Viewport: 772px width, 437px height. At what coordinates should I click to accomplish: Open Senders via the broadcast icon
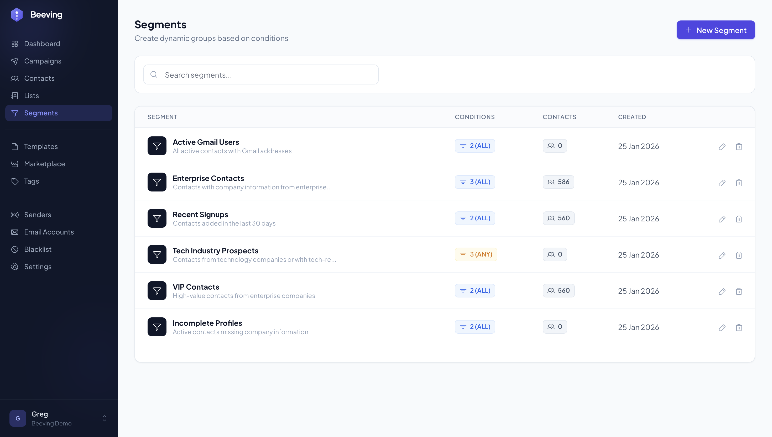click(x=15, y=215)
